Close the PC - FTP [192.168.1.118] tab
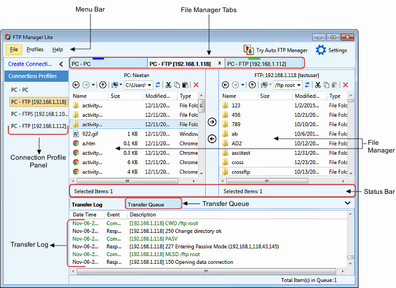Viewport: 396px width, 288px height. point(220,63)
